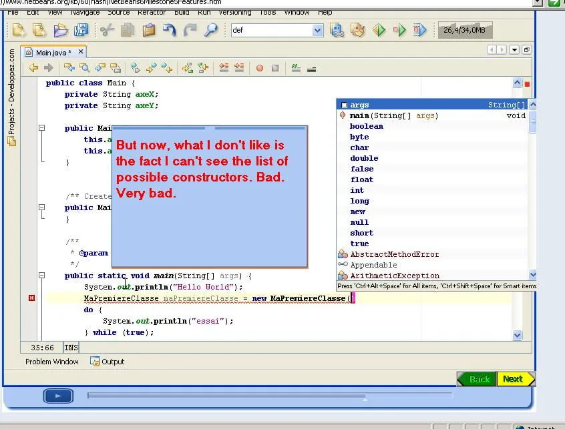Click the Save All disks icon
The height and width of the screenshot is (429, 565).
(x=81, y=30)
